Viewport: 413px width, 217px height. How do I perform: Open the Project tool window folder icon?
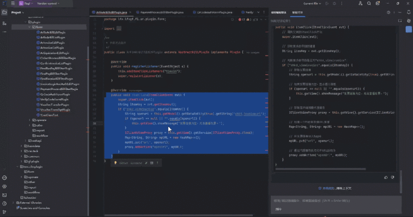[x=4, y=12]
